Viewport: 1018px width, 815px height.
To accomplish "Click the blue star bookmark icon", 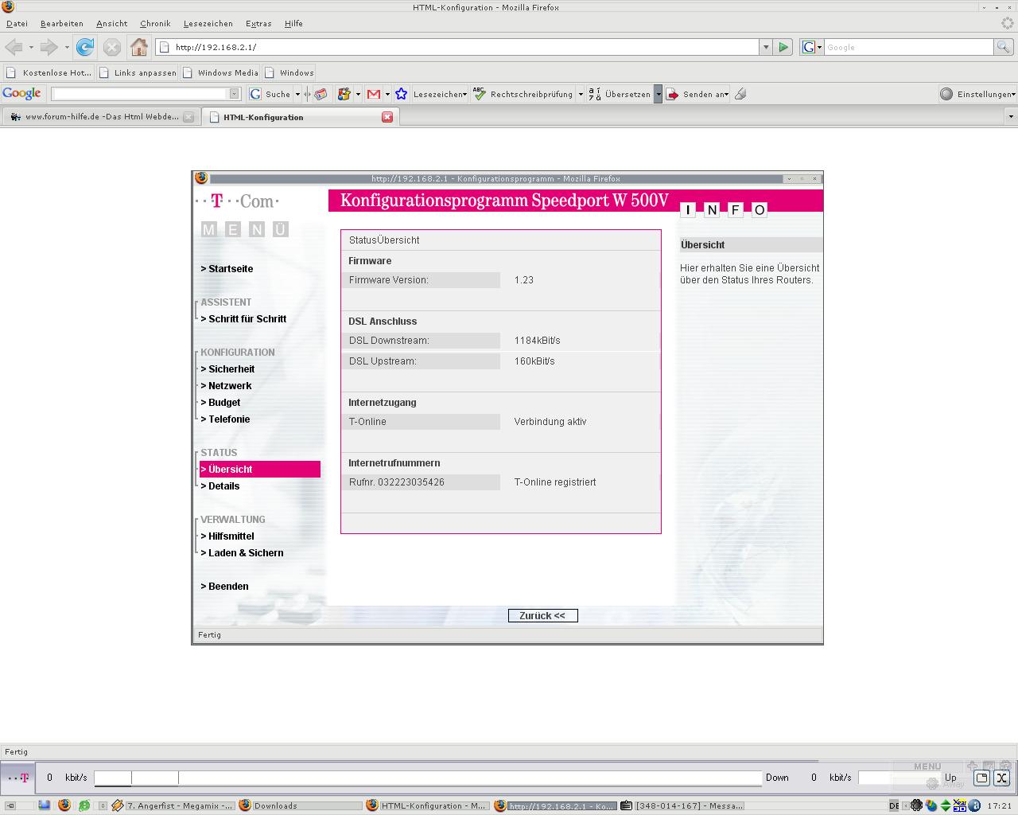I will coord(401,94).
